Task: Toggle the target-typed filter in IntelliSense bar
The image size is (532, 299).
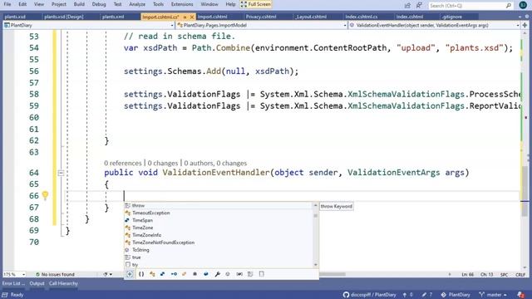Action: click(x=130, y=274)
